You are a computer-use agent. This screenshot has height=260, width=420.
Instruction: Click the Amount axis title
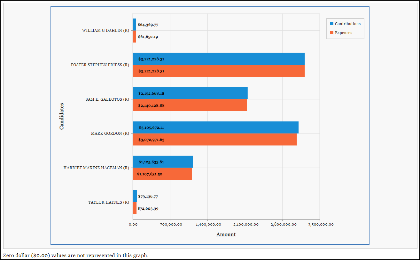(226, 234)
